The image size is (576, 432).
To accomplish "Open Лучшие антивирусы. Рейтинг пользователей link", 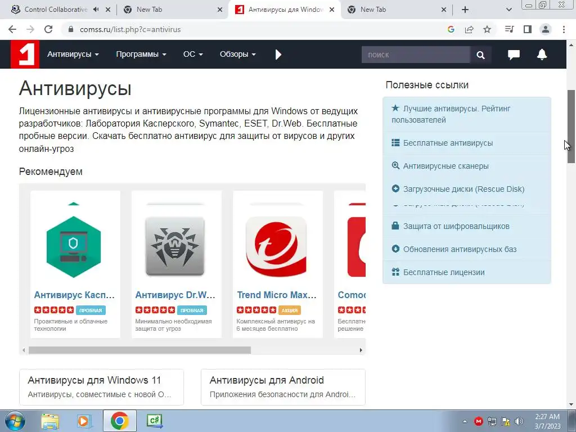I will [x=467, y=114].
